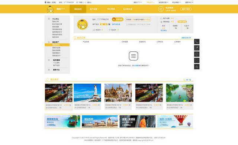Click the yellow-bordered notice box in profile panel
The height and width of the screenshot is (145, 238).
[138, 20]
